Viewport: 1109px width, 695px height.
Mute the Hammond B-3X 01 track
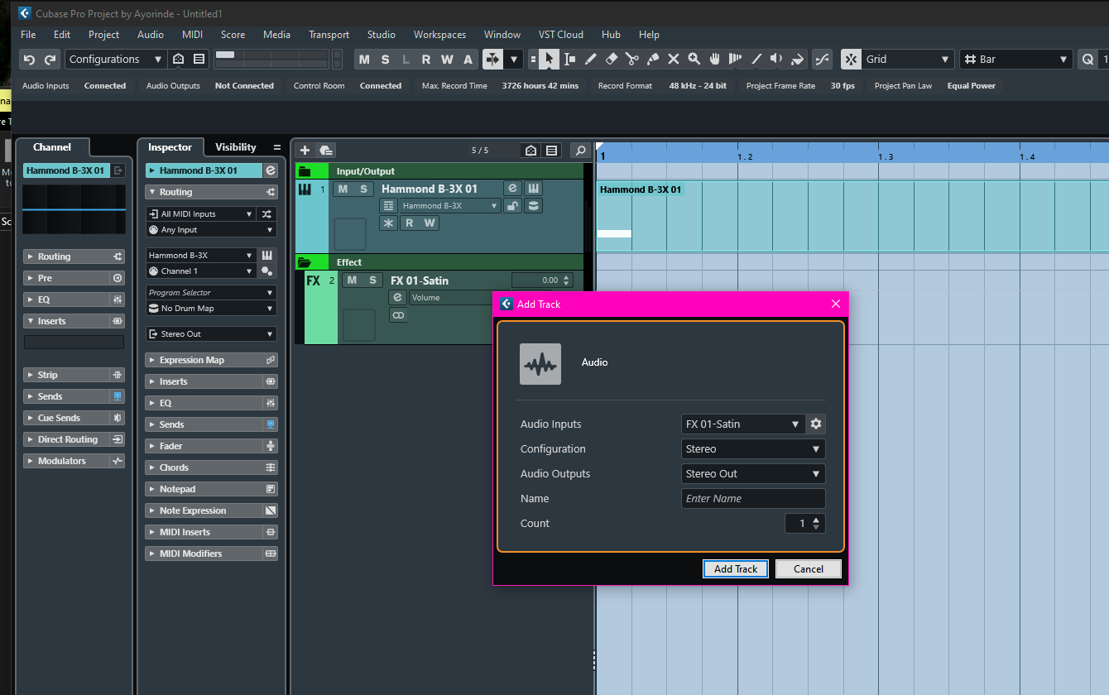pos(343,189)
